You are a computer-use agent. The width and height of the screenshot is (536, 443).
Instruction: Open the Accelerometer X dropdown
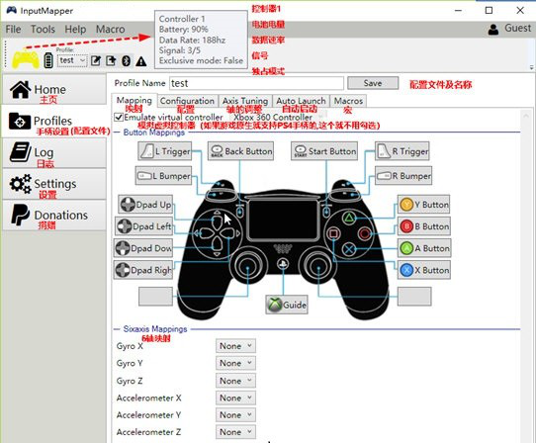click(x=235, y=398)
